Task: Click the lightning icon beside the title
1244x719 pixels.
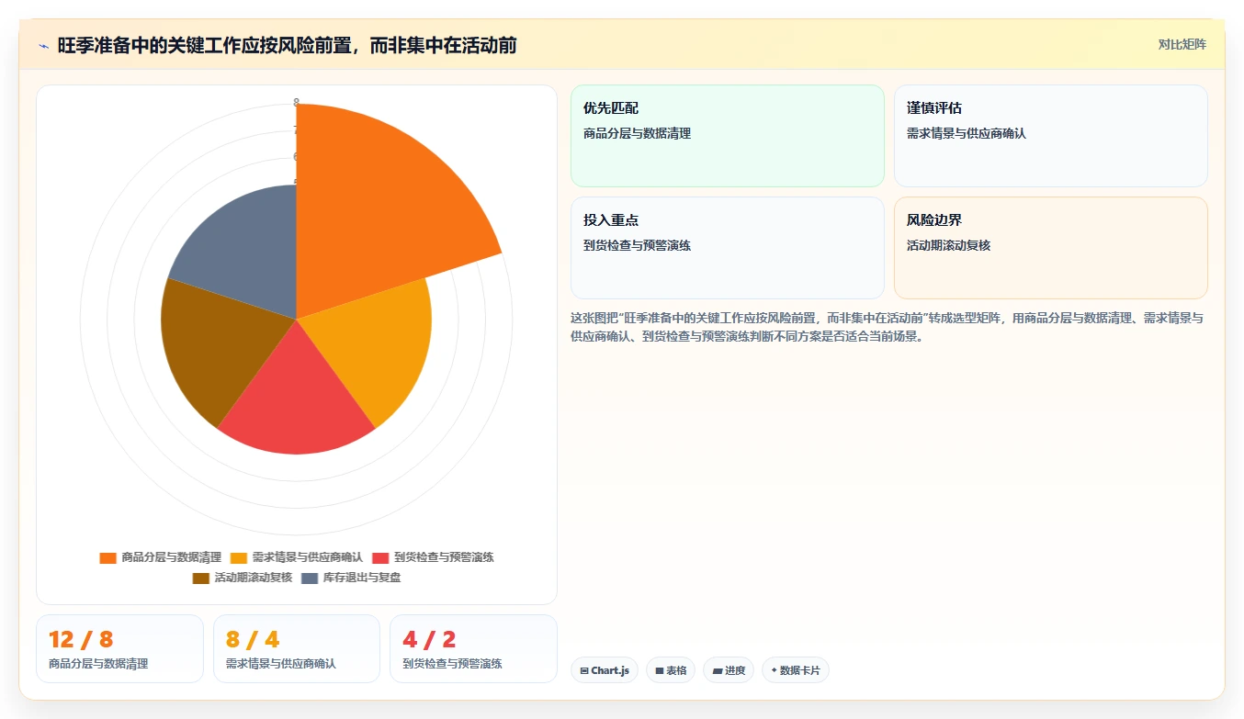Action: pos(44,45)
